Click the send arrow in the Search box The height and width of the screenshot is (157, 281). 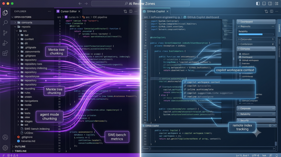pyautogui.click(x=274, y=148)
